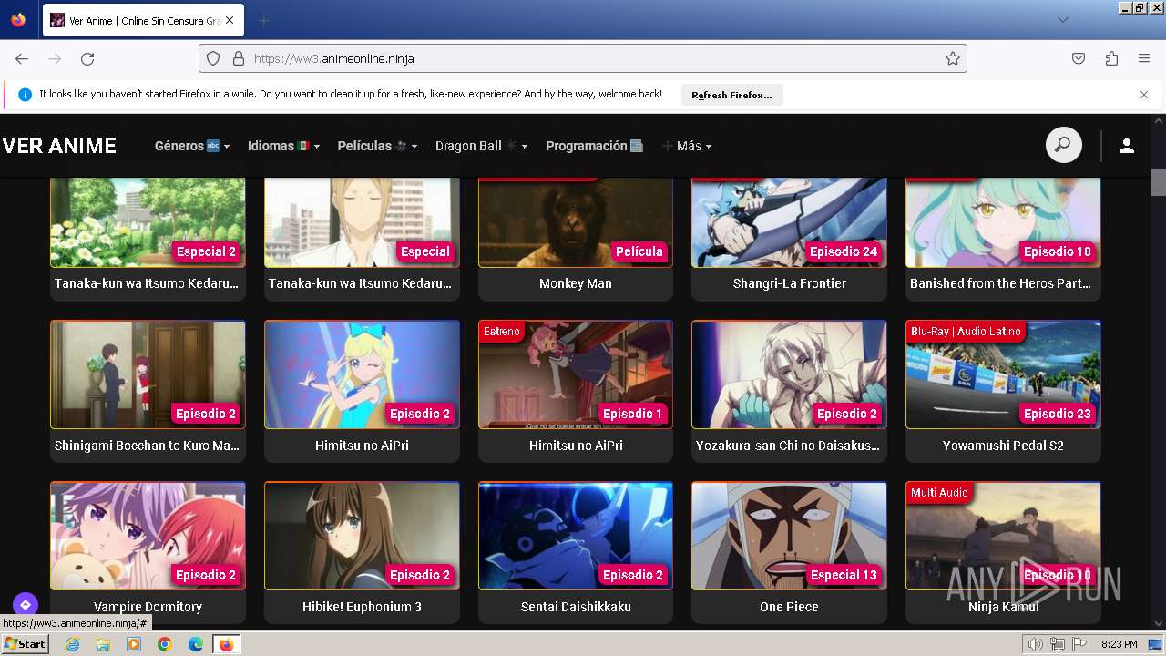Image resolution: width=1166 pixels, height=656 pixels.
Task: Open the Windows Start menu
Action: (26, 644)
